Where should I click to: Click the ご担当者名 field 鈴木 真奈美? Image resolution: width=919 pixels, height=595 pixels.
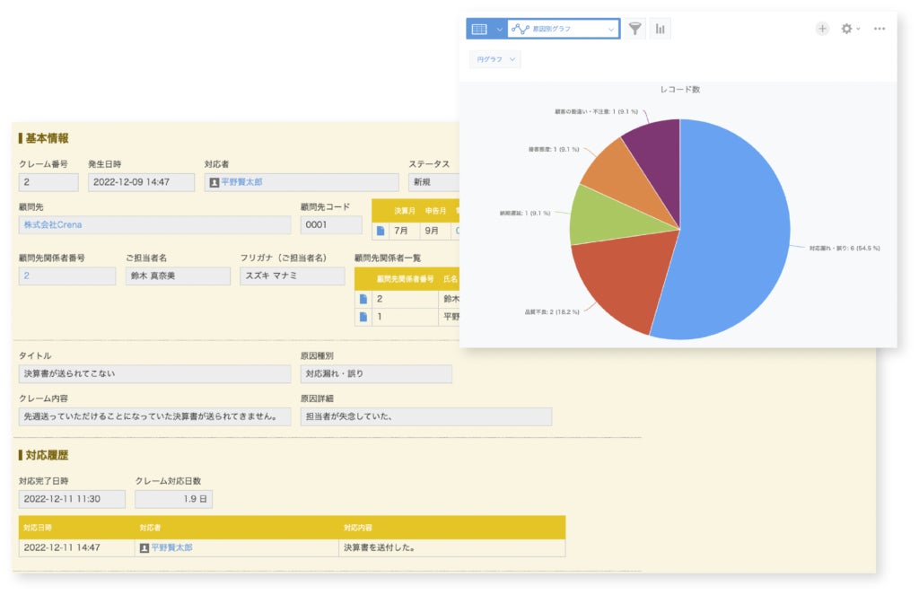[178, 276]
